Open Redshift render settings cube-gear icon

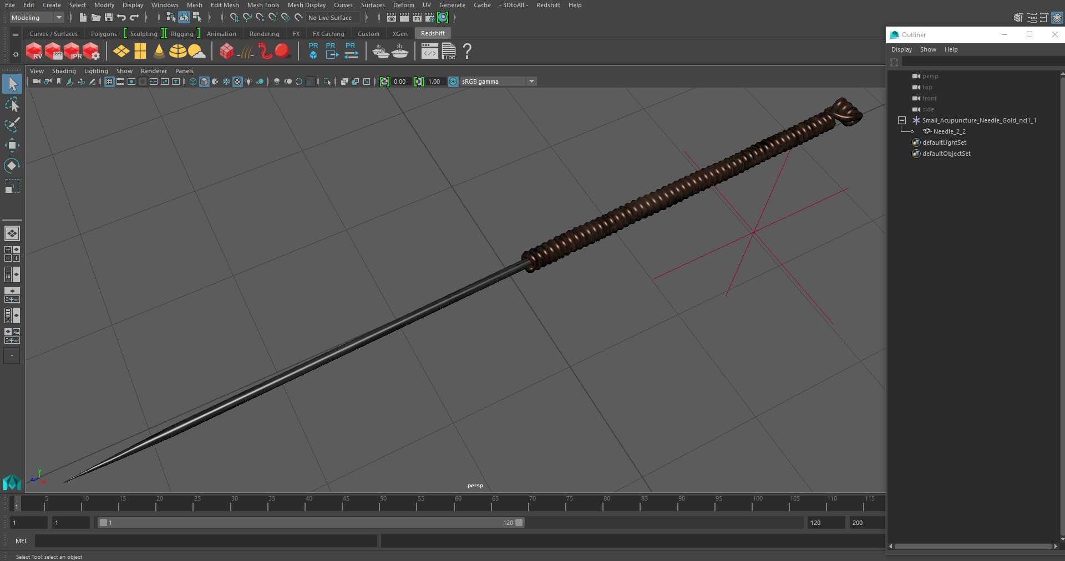click(91, 51)
